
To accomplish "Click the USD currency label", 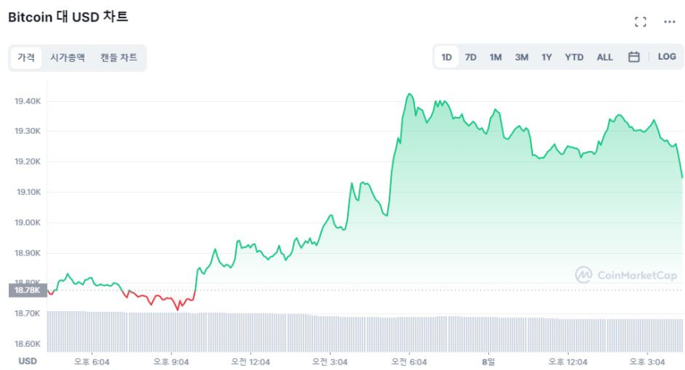I will tap(27, 361).
